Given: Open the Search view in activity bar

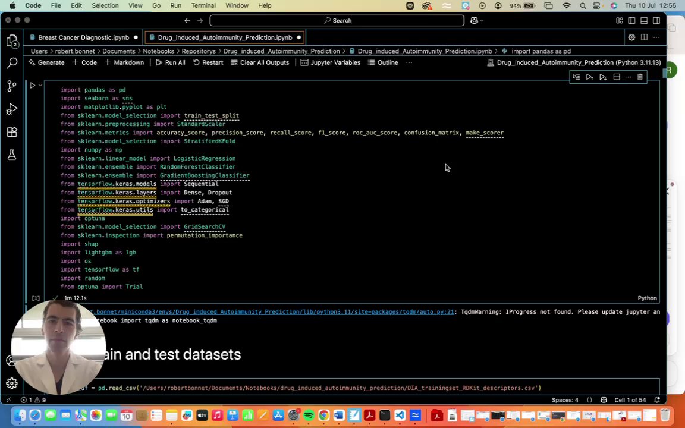Looking at the screenshot, I should click(x=12, y=63).
